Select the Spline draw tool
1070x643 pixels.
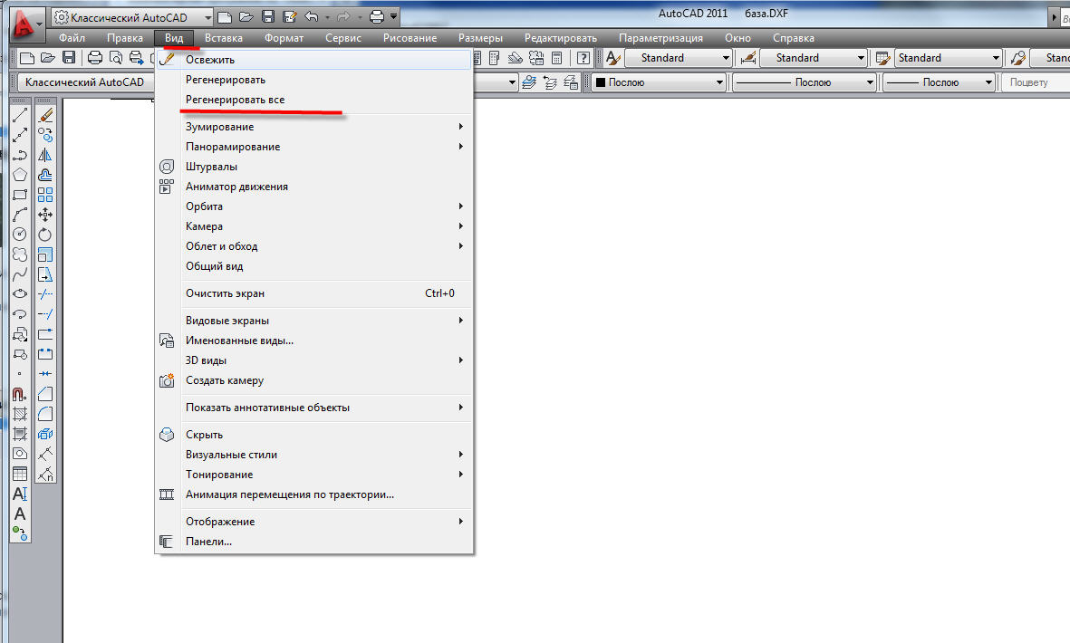20,274
